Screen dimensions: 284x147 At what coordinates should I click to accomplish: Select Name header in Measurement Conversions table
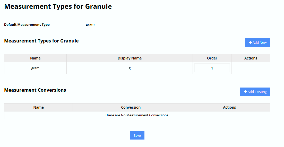pos(38,107)
